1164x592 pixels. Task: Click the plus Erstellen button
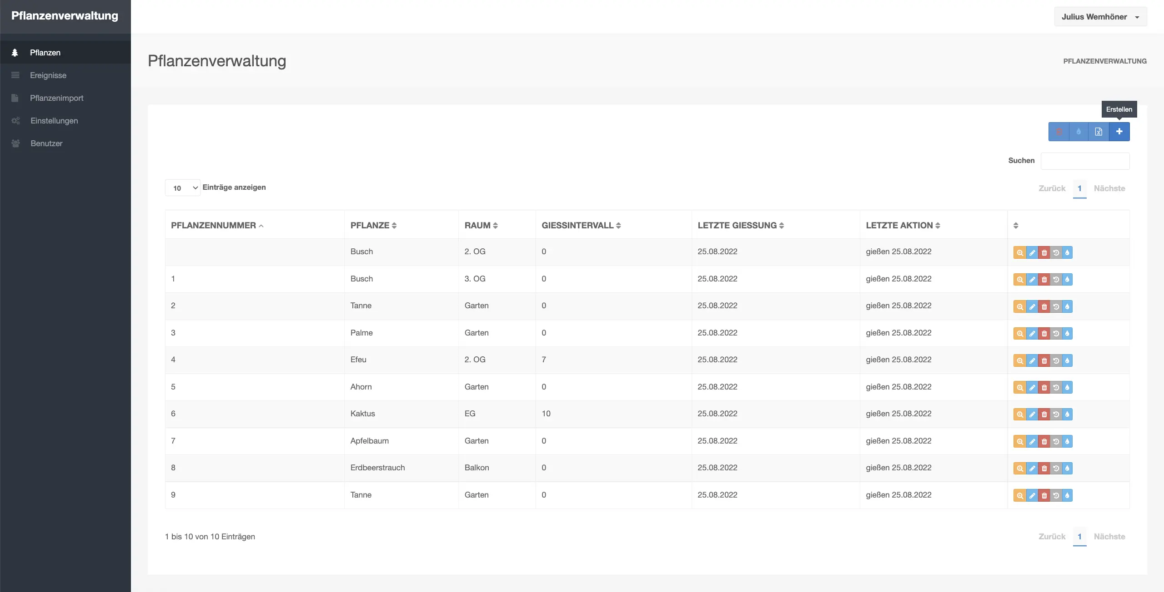[1119, 132]
